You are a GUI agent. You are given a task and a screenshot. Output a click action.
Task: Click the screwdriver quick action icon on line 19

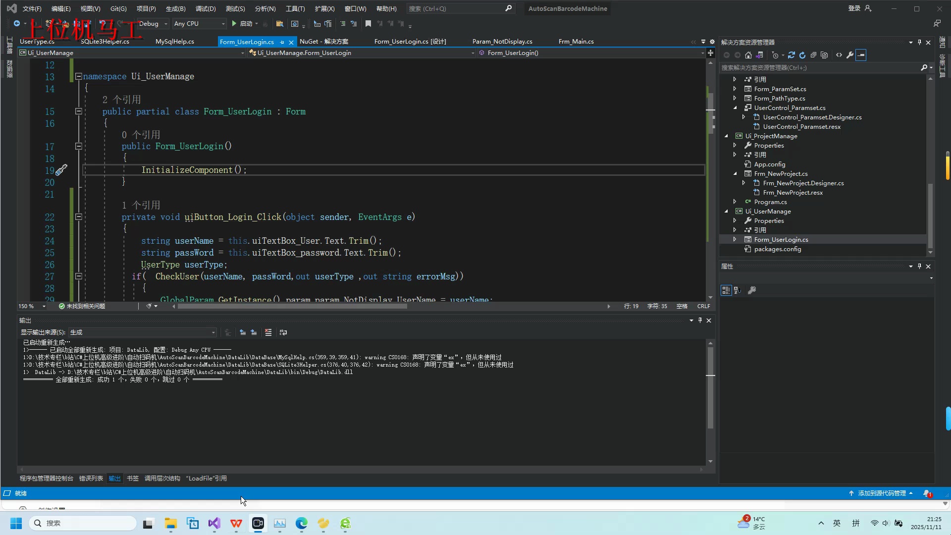(x=61, y=170)
